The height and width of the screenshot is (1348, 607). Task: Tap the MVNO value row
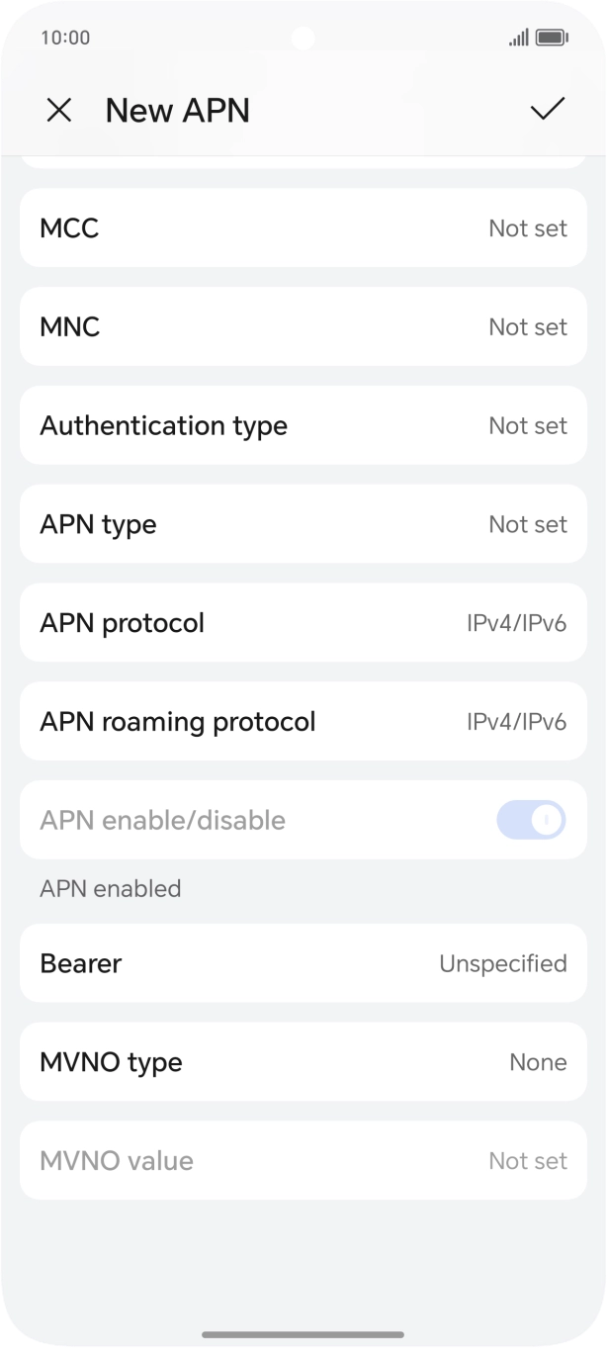[303, 1160]
